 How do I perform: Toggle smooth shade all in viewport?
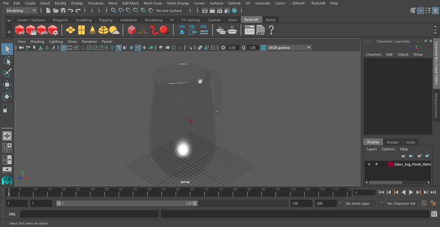[x=119, y=48]
